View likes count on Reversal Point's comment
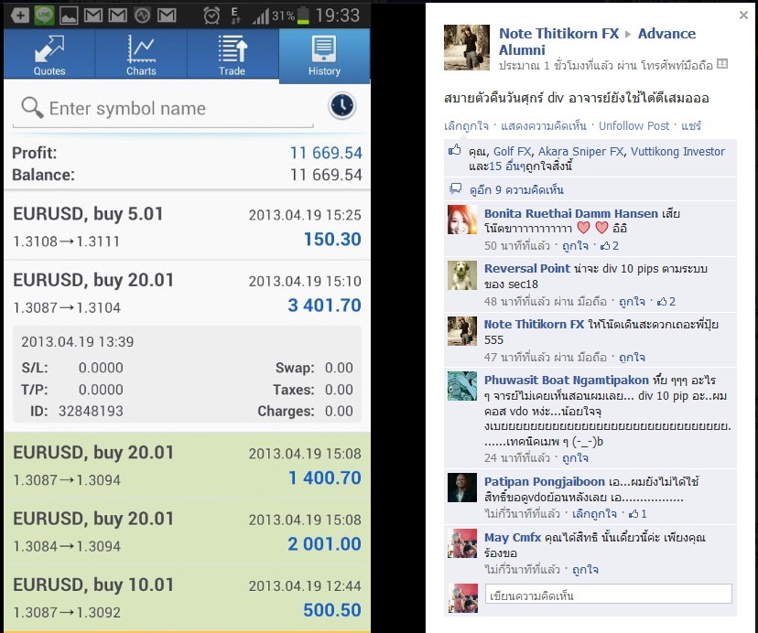The image size is (758, 633). pos(666,302)
